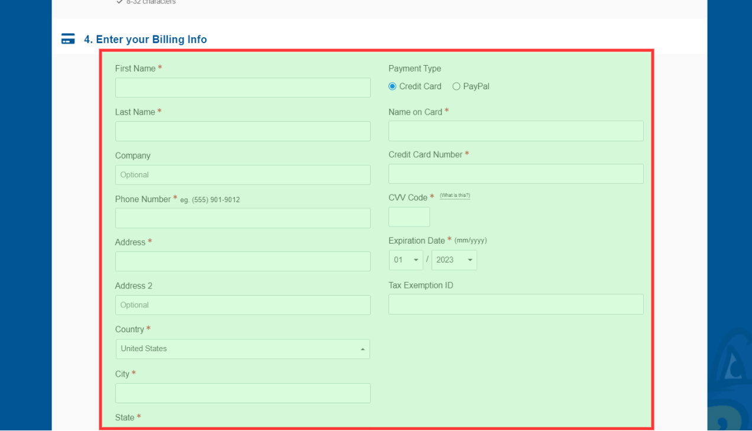This screenshot has width=752, height=431.
Task: Click the CVV Code box
Action: point(409,217)
